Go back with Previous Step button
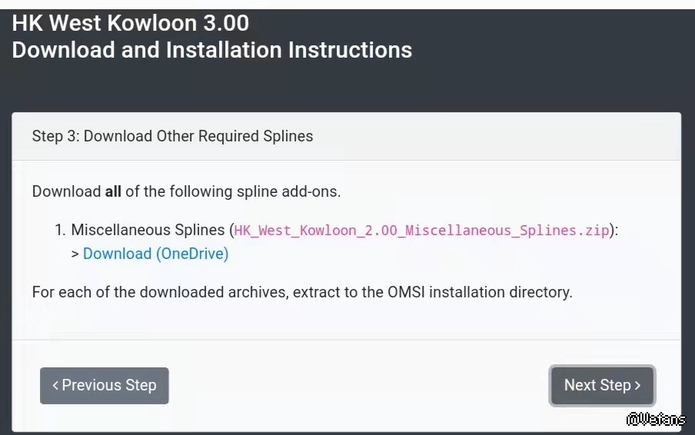 [105, 385]
